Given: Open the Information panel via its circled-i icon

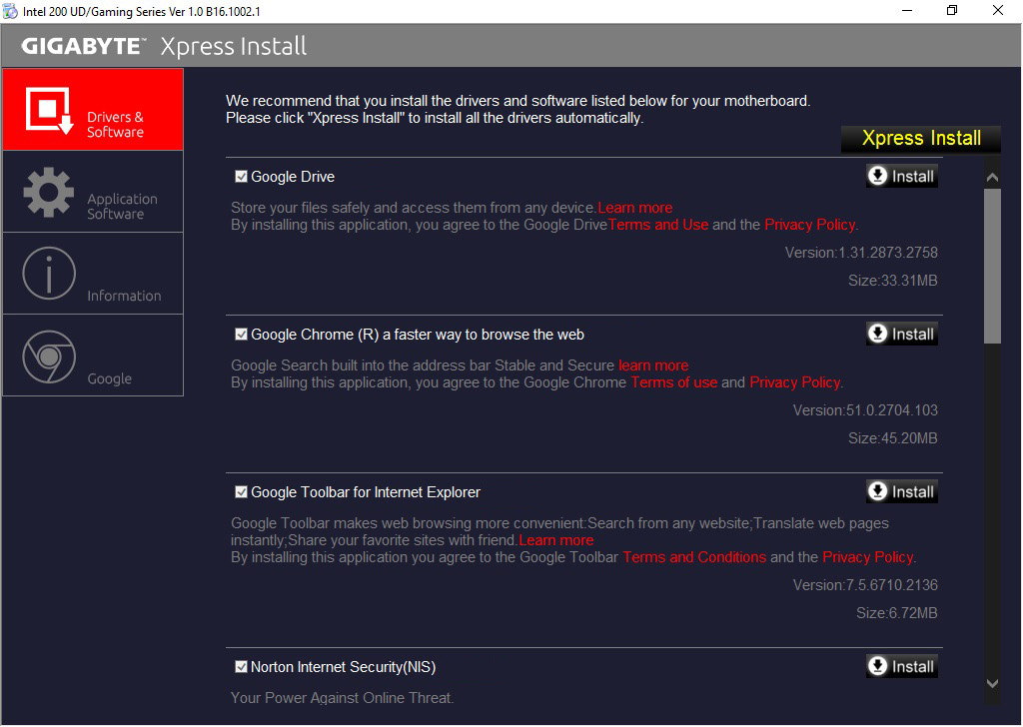Looking at the screenshot, I should (47, 272).
